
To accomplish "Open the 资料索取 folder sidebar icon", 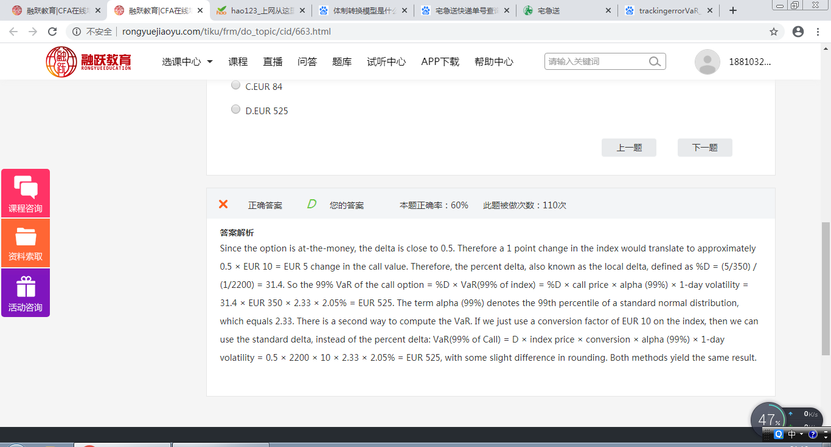I will click(26, 237).
